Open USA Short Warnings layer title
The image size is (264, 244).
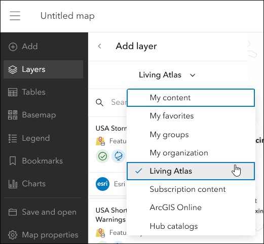pos(111,215)
